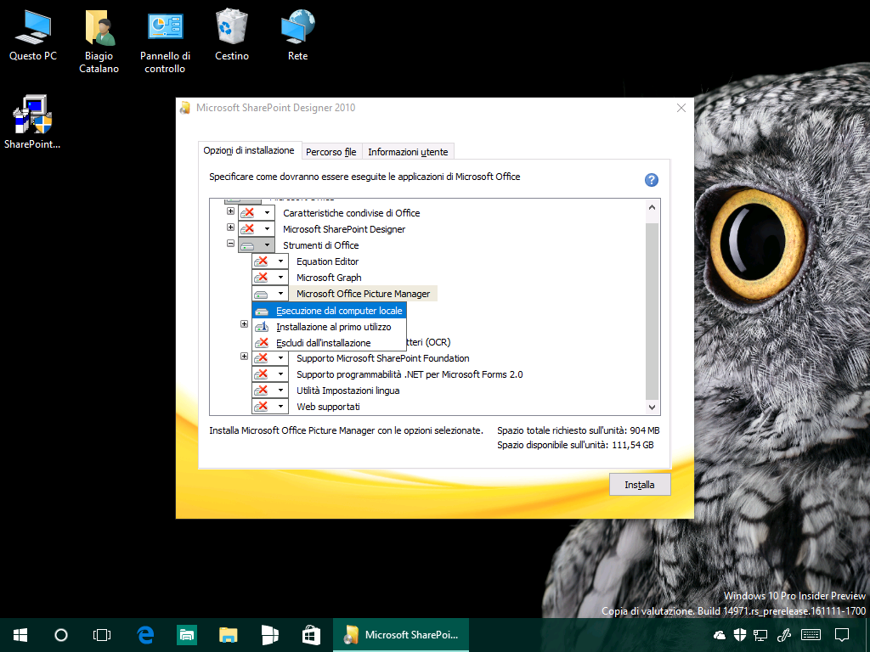Switch to Percorso file tab
Screen dimensions: 870x652
(331, 152)
